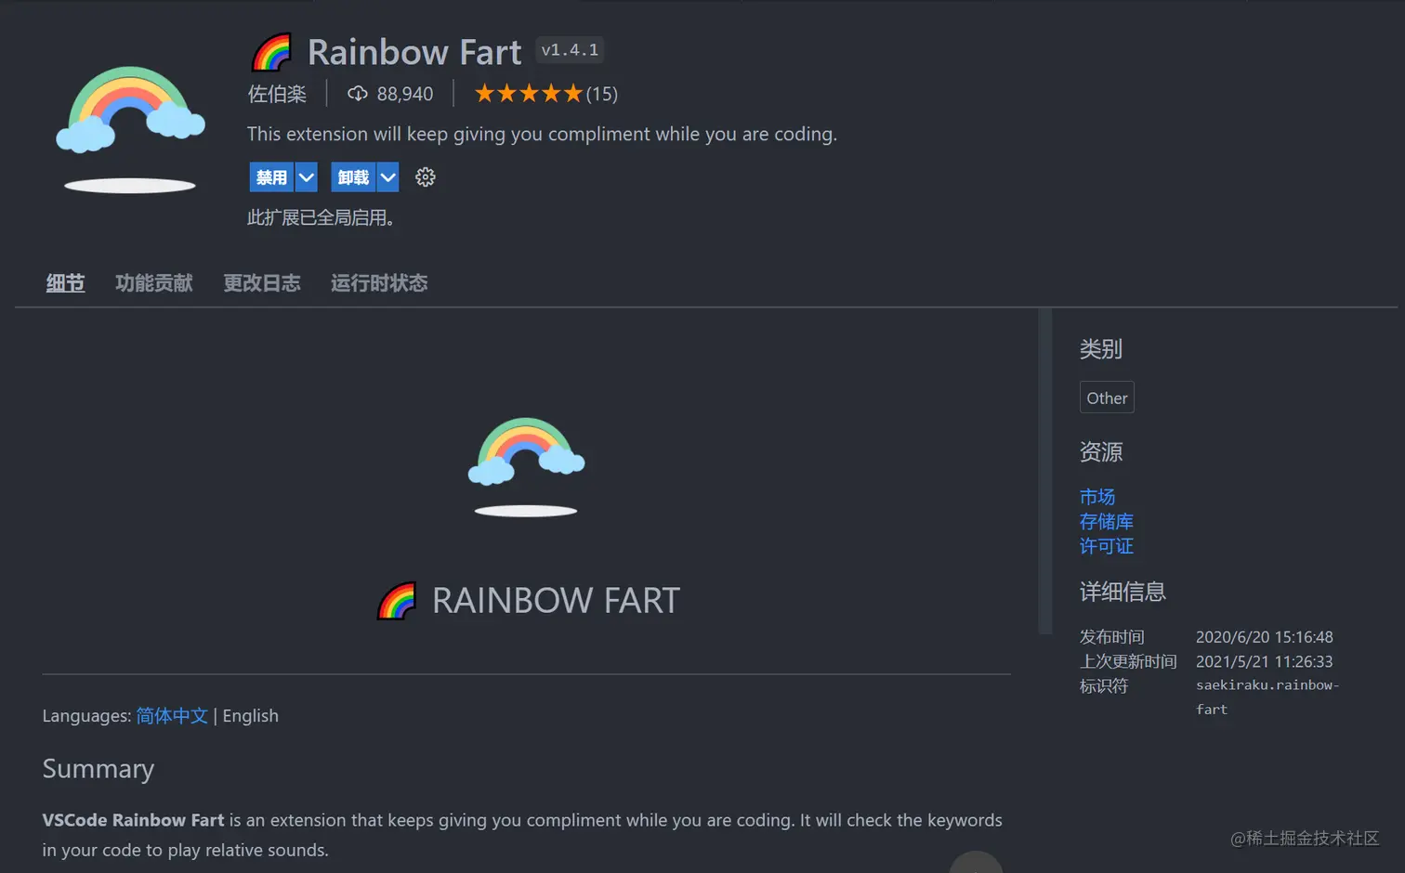The width and height of the screenshot is (1405, 873).
Task: Click the 此扩展已全局启用 status text
Action: coord(322,218)
